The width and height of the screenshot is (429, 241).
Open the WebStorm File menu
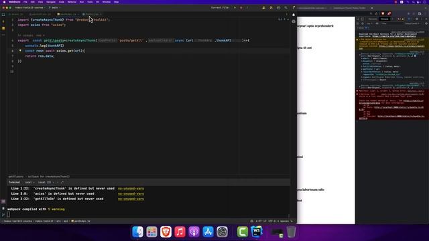click(x=25, y=2)
